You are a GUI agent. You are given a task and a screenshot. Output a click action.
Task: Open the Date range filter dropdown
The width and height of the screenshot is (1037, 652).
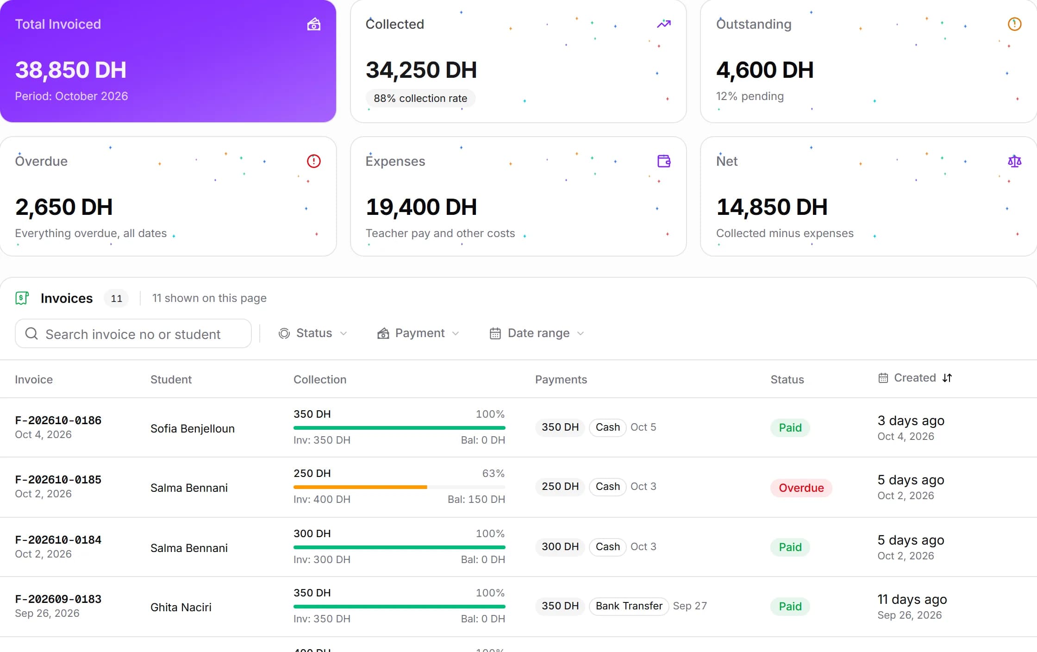(537, 333)
